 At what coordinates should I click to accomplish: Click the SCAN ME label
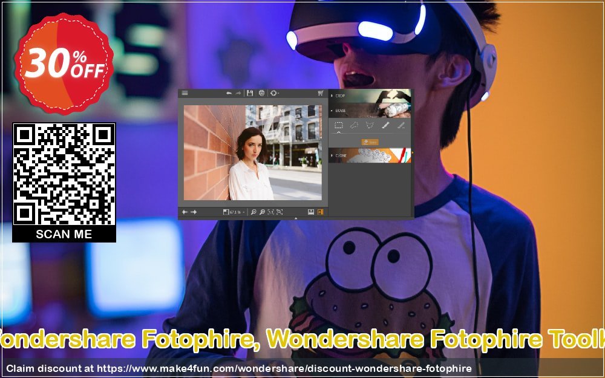click(x=64, y=234)
